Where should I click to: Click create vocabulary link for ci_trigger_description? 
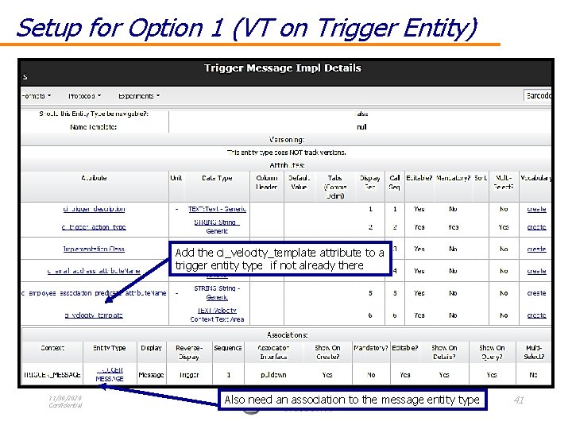536,209
